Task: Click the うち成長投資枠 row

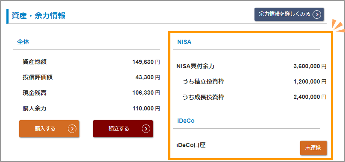Action: (x=251, y=97)
